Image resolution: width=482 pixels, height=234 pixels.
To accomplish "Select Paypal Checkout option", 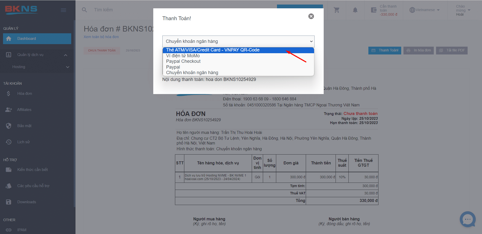I will point(238,61).
